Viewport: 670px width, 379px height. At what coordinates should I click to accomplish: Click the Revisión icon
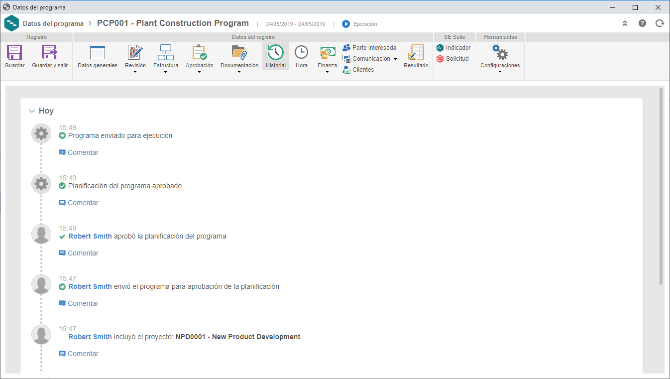pos(135,53)
